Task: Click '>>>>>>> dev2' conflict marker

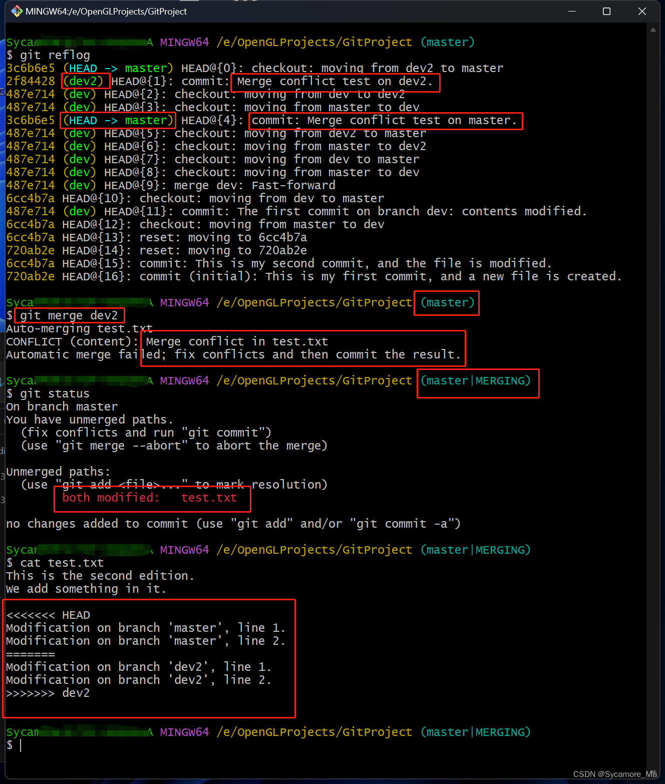Action: [48, 693]
